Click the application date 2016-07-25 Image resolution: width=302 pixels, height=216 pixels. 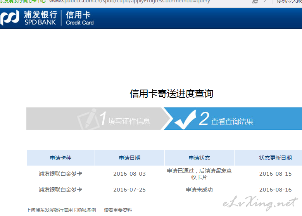pos(129,190)
